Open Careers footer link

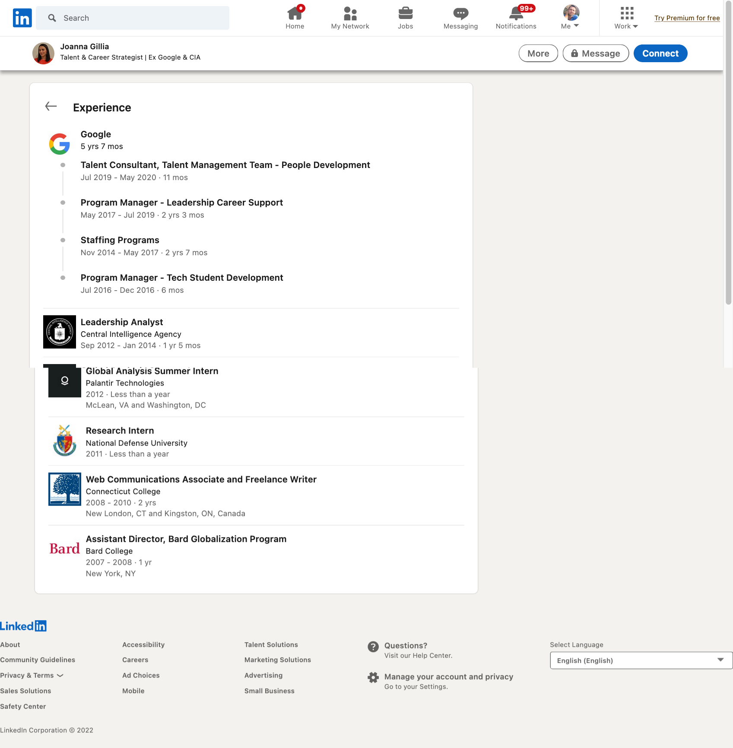click(x=135, y=660)
